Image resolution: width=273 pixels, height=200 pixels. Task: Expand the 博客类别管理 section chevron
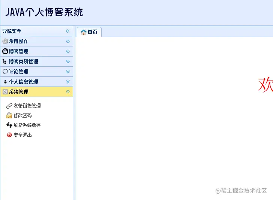(x=68, y=61)
